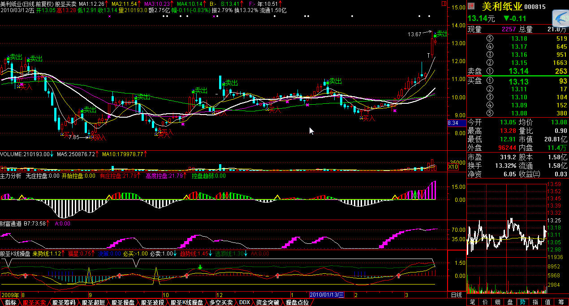Viewport: 569px width, 306px height.
Task: Click the 换手 value 13.32% in right panel
Action: 505,166
